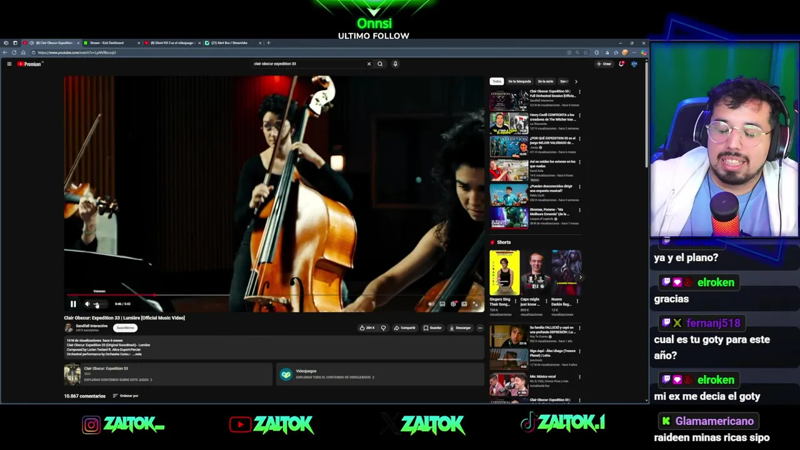Image resolution: width=800 pixels, height=450 pixels.
Task: Start voice search with the microphone icon
Action: [x=395, y=64]
